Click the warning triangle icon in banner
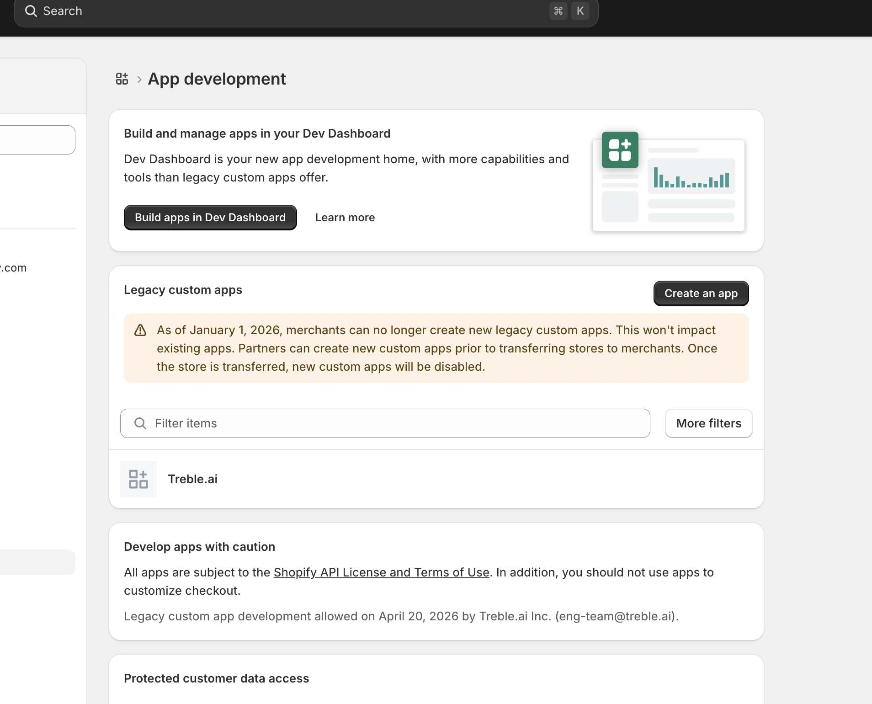 click(140, 330)
